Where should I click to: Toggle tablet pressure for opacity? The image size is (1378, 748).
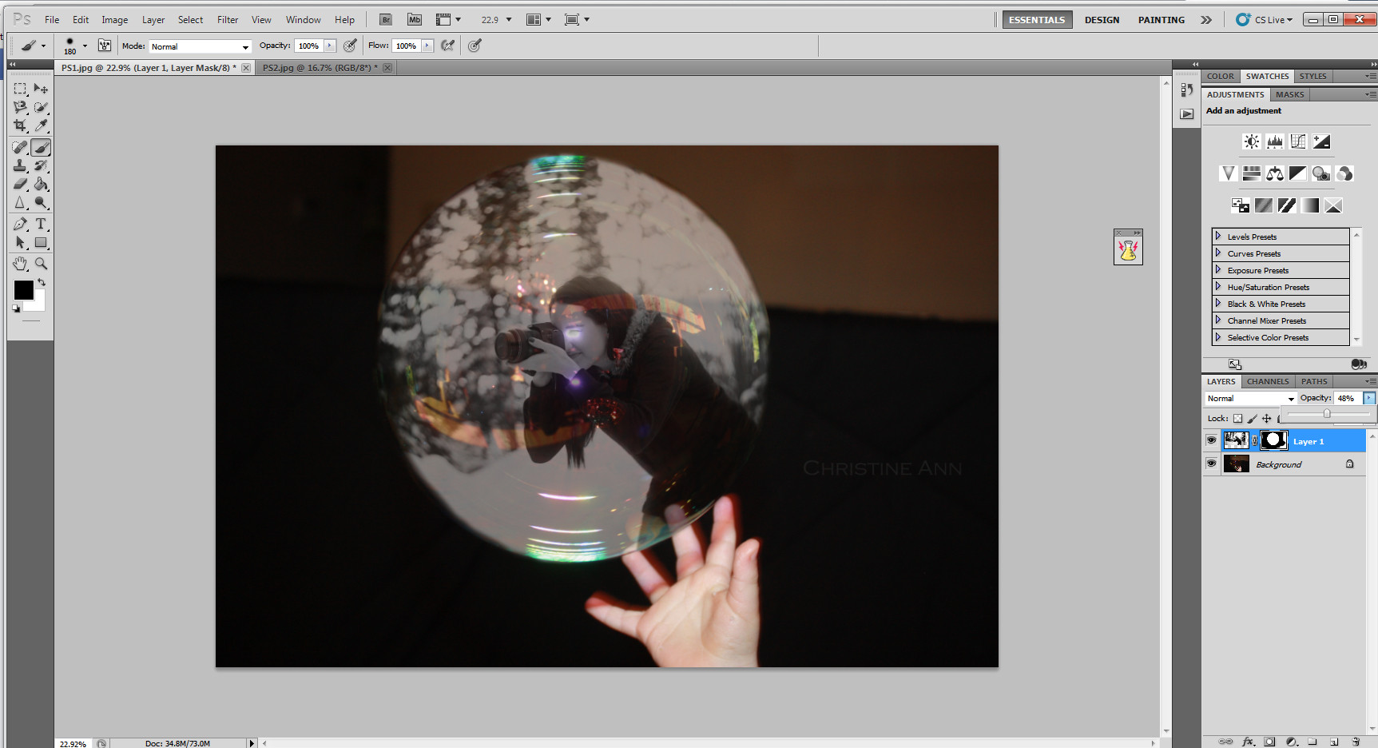point(350,46)
